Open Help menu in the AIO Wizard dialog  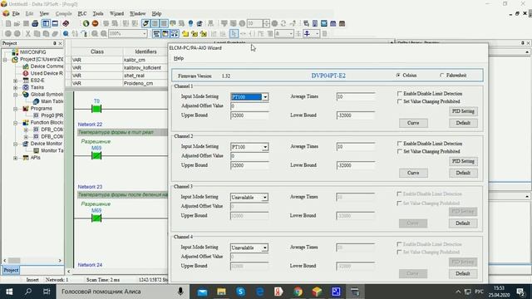point(179,58)
